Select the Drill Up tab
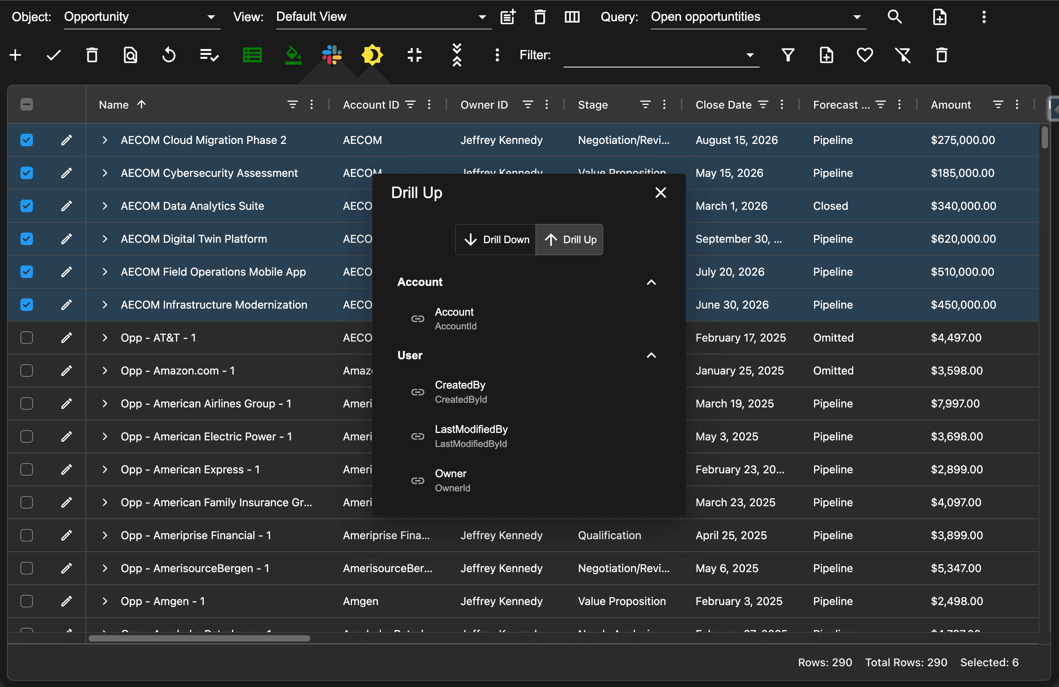Image resolution: width=1059 pixels, height=687 pixels. [x=569, y=240]
